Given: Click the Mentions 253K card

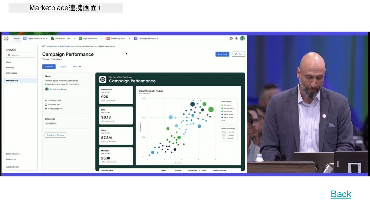Looking at the screenshot, I should [x=116, y=156].
